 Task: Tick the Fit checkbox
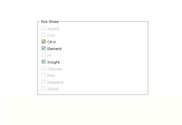[43, 55]
